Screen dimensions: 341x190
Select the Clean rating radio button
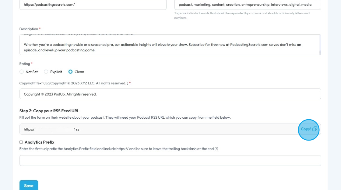click(71, 72)
